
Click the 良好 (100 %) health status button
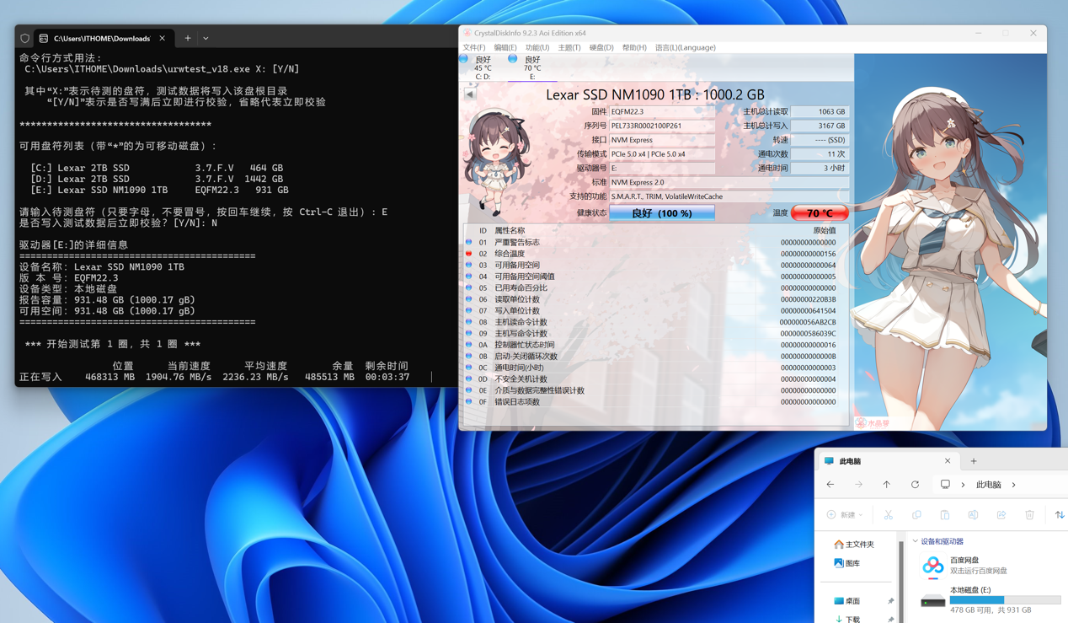point(662,213)
